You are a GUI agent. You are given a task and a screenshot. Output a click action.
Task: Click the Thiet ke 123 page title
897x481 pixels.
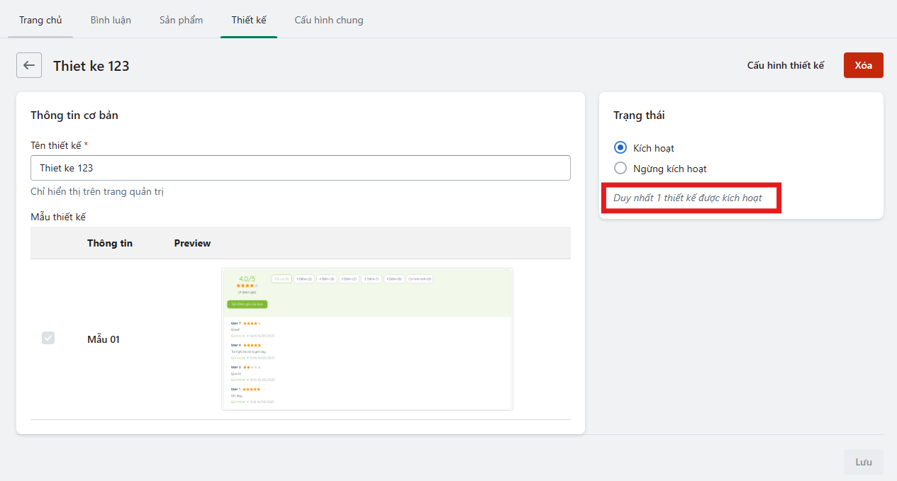91,66
